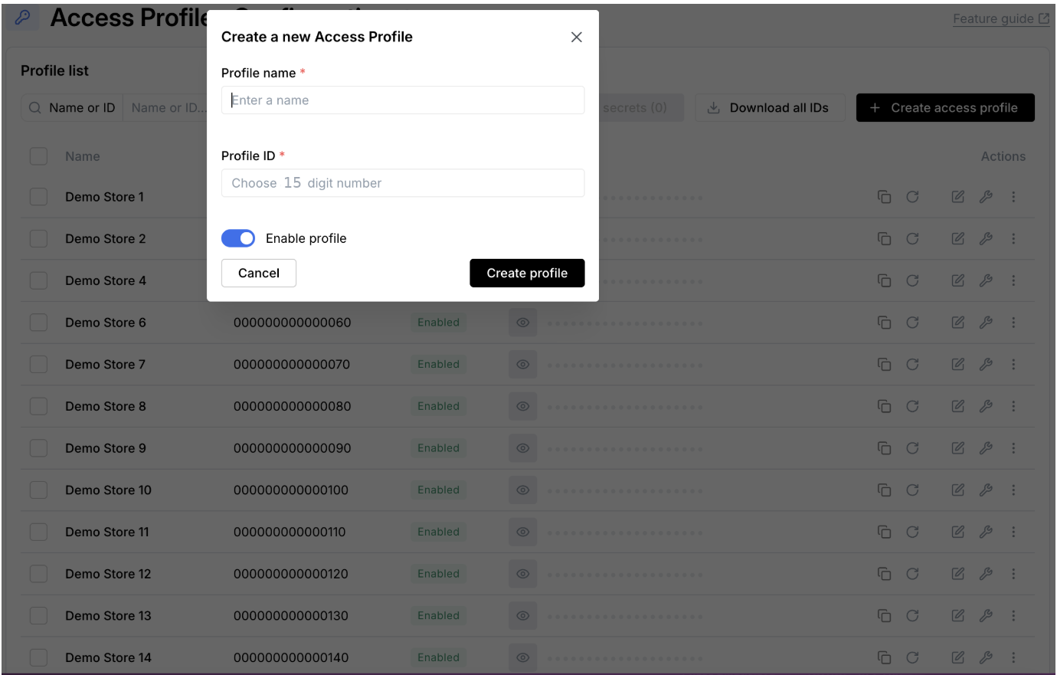The height and width of the screenshot is (675, 1057).
Task: Edit the Demo Store 8 profile
Action: [958, 406]
